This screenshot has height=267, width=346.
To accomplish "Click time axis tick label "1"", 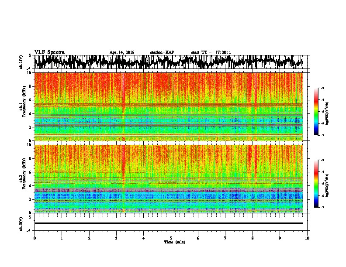I will [62, 238].
